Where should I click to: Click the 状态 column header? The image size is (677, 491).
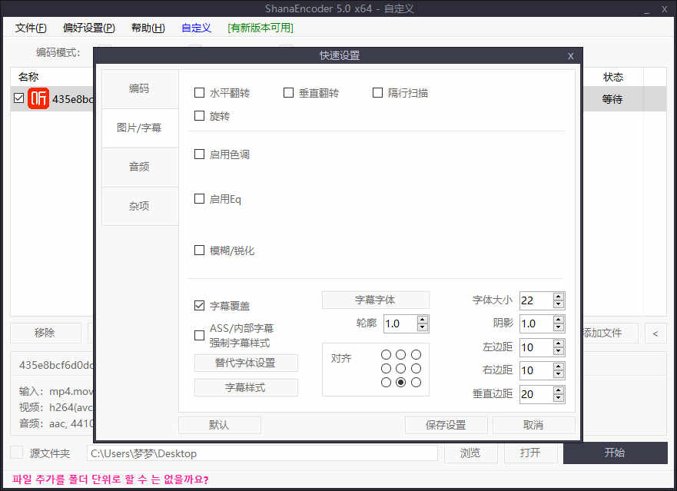613,77
